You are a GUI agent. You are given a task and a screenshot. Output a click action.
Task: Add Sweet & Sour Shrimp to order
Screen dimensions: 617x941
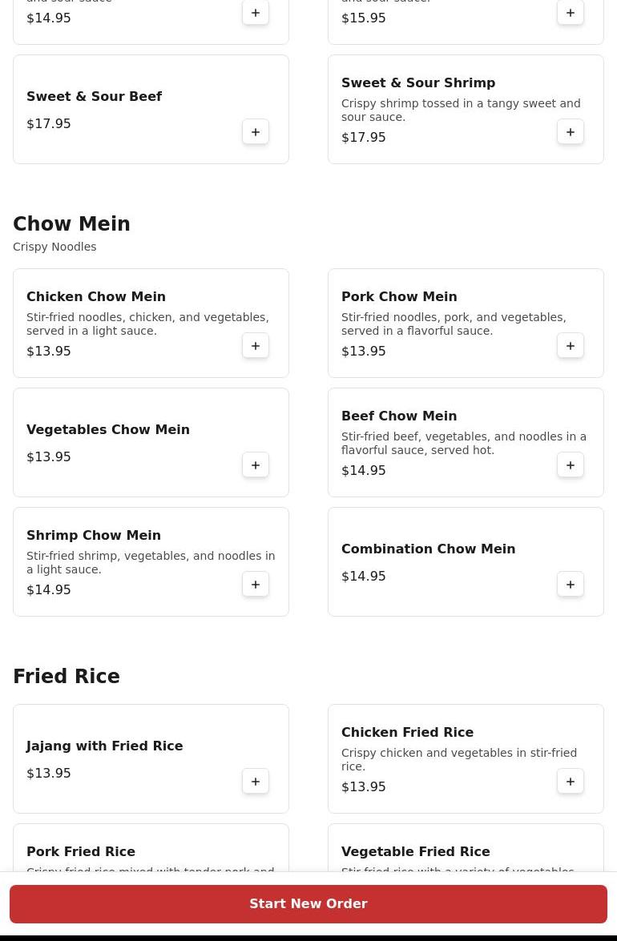tap(571, 132)
